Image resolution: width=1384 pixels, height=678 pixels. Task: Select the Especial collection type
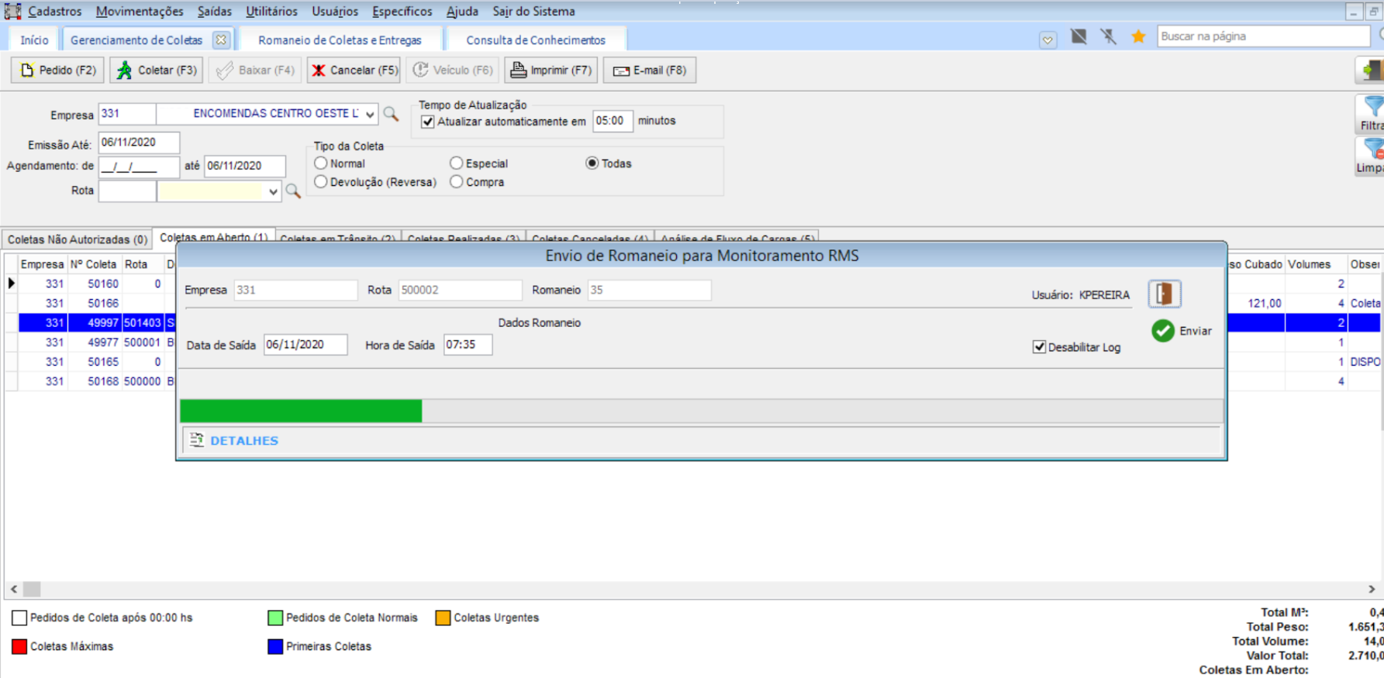pyautogui.click(x=457, y=163)
